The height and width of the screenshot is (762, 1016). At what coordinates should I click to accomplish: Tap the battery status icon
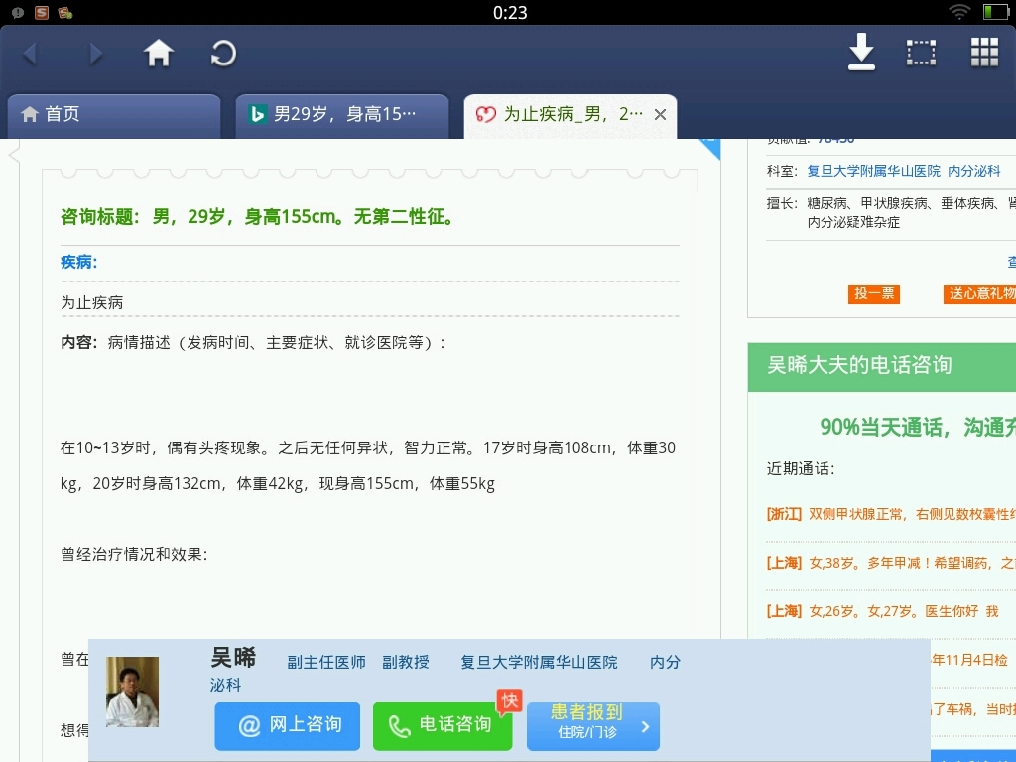pos(995,12)
